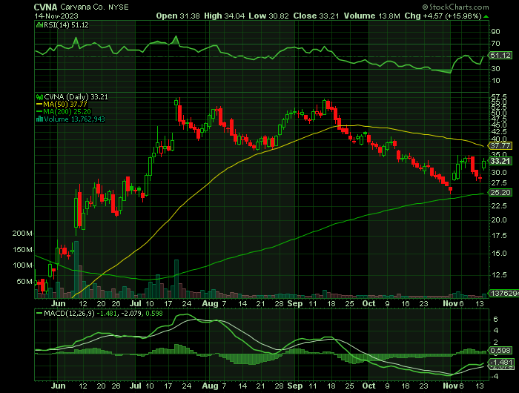
Task: Click the MA(50) 37.77 legend text
Action: pos(65,105)
